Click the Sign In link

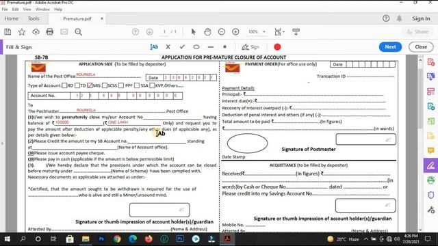coord(421,18)
